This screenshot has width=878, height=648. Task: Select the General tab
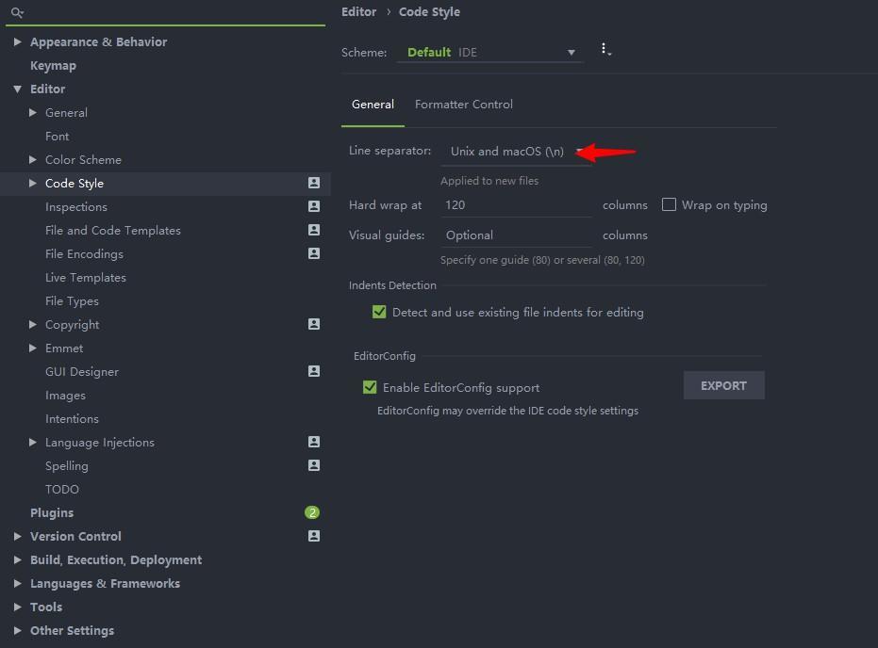(373, 105)
